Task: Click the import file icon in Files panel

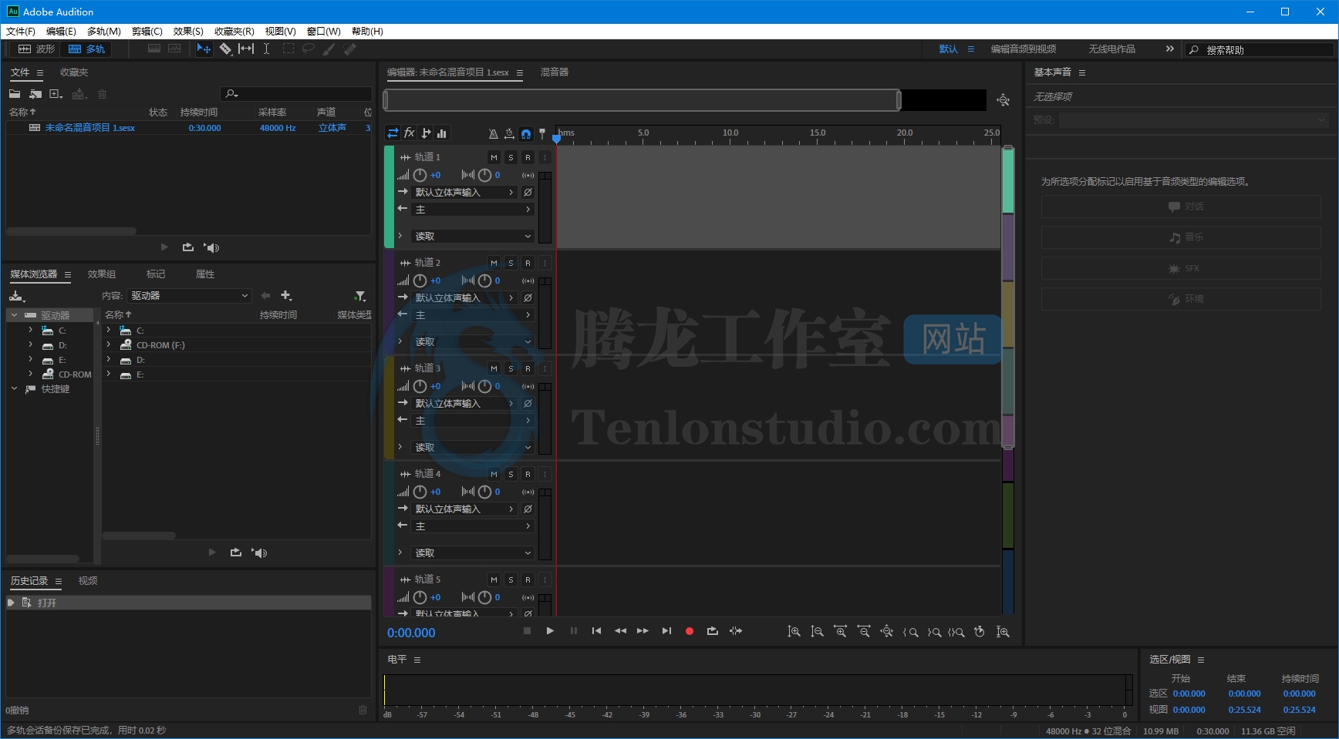Action: 35,94
